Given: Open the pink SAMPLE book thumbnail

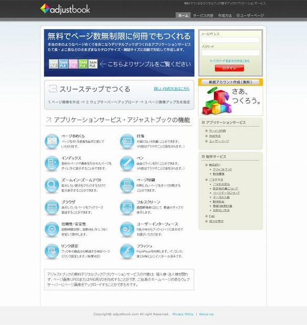Looking at the screenshot, I should pos(73,64).
